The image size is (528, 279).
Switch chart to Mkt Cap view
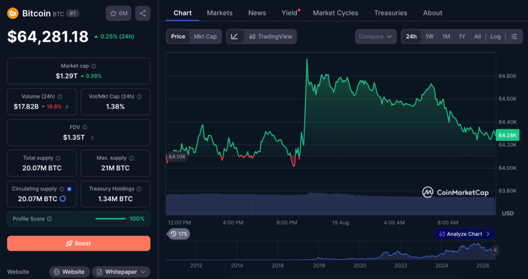click(205, 37)
